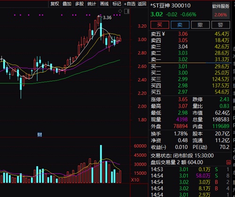The image size is (235, 197).
Task: Toggle 叠加 overlay on chart
Action: (x=67, y=4)
